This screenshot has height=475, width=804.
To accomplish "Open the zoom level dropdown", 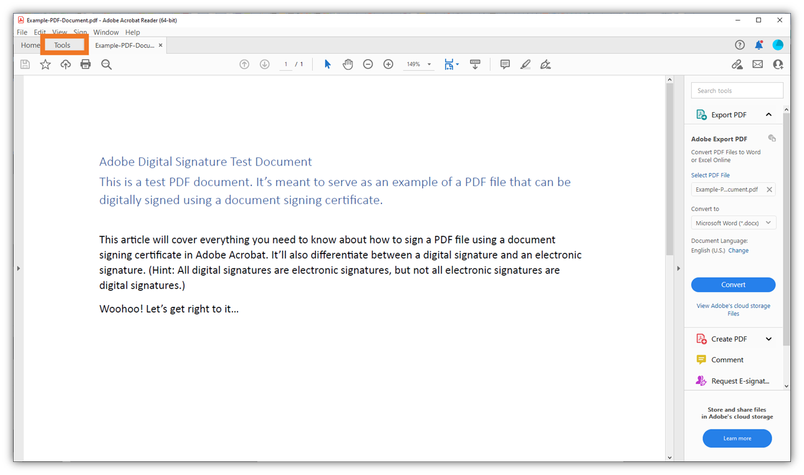I will coord(429,64).
